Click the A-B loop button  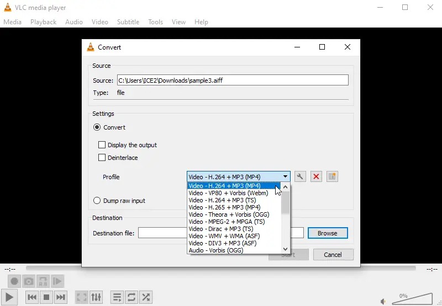(x=43, y=281)
